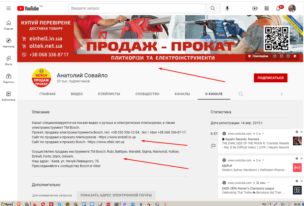Open the hamburger guide menu
Viewport: 304px width, 206px height.
(x=8, y=8)
